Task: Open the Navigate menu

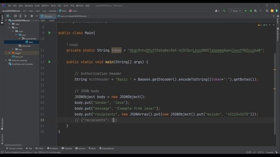Action: pos(29,6)
